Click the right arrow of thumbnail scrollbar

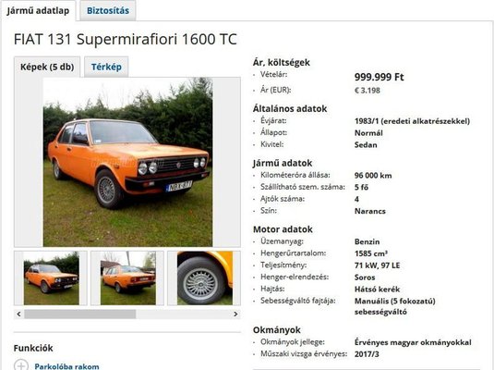click(x=235, y=314)
